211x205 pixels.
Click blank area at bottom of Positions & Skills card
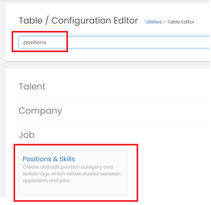point(73,189)
